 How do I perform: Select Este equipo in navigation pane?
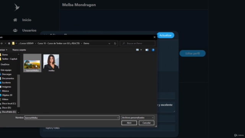tap(6, 70)
